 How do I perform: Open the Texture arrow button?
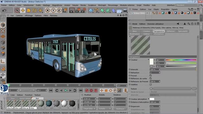point(151,89)
